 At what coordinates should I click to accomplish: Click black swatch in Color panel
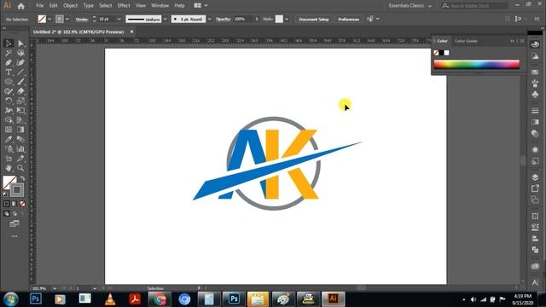pyautogui.click(x=441, y=53)
